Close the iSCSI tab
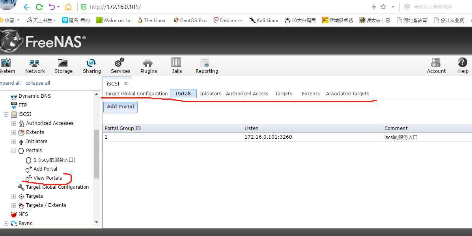 tap(126, 84)
